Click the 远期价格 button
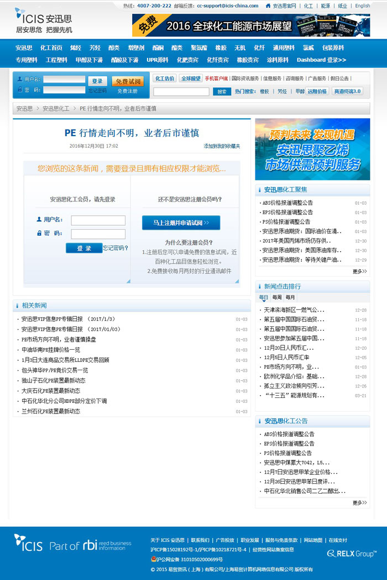 point(317,91)
